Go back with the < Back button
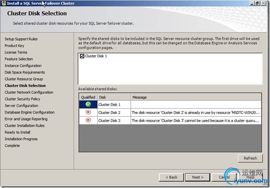Viewport: 270px width, 188px height. [171, 177]
